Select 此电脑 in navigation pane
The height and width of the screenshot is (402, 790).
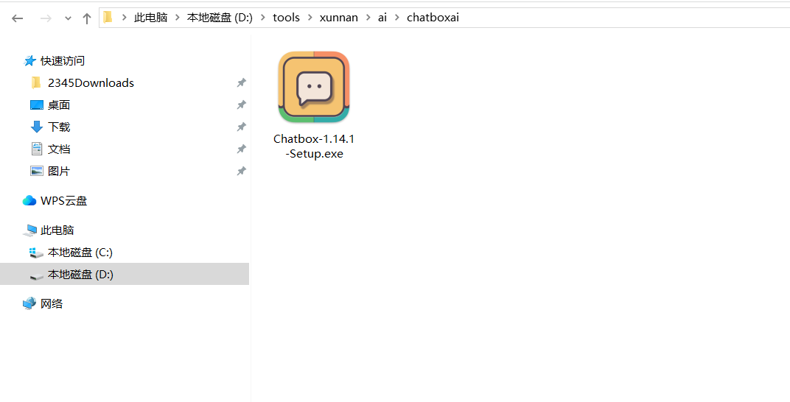tap(57, 230)
